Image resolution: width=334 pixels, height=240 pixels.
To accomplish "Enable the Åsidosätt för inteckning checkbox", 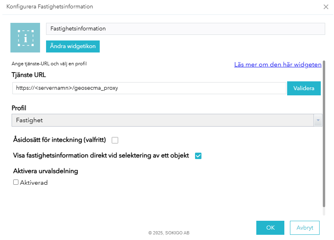I will pyautogui.click(x=115, y=140).
